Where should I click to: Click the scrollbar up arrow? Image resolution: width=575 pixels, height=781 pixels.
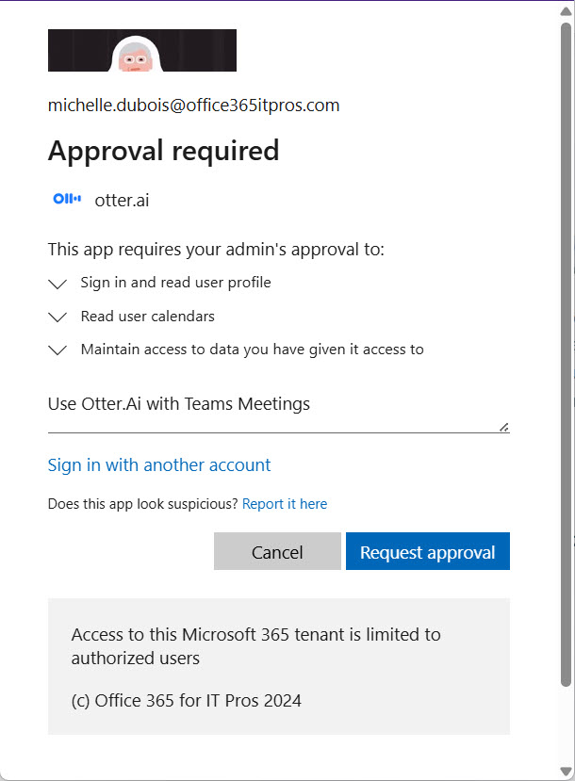[566, 11]
